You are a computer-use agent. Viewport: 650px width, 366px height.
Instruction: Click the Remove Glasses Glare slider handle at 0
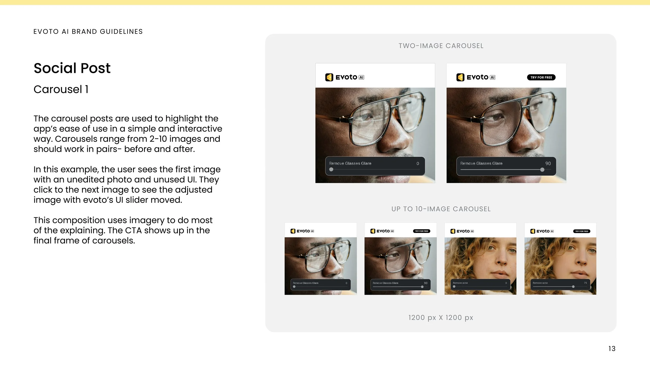[x=331, y=169]
